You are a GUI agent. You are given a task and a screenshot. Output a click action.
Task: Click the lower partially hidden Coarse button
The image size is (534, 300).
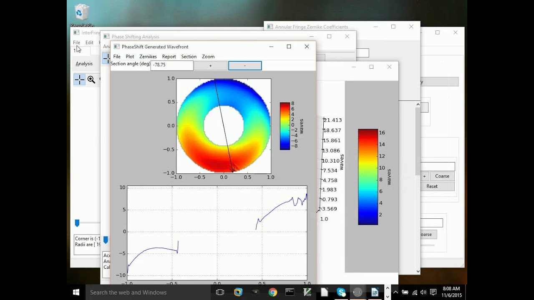click(x=428, y=234)
